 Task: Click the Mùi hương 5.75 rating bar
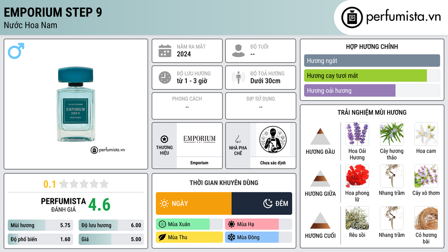coord(40,225)
